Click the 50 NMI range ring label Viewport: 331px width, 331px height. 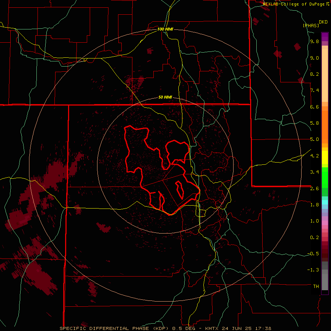point(165,97)
